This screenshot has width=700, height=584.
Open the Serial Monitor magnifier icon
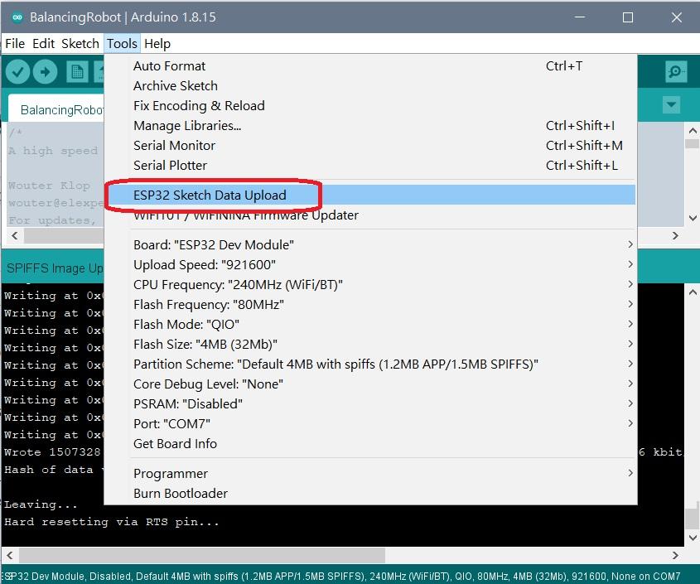pyautogui.click(x=676, y=71)
